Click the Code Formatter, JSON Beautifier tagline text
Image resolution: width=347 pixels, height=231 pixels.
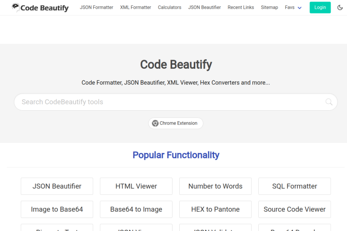pos(176,83)
